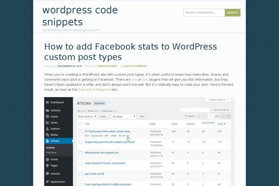Open Genesis in the admin menu
The width and height of the screenshot is (279, 186).
click(55, 173)
